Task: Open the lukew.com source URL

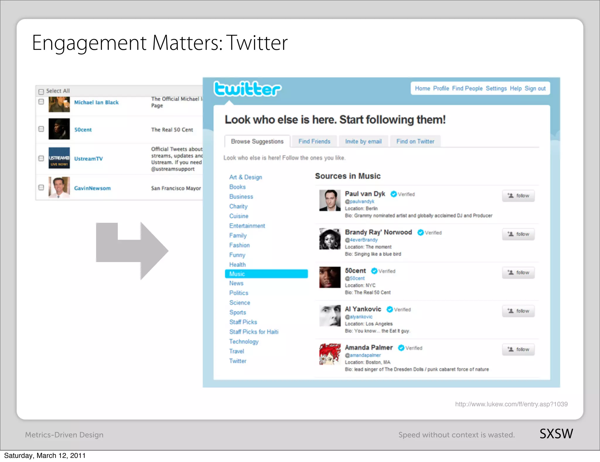Action: click(x=511, y=404)
